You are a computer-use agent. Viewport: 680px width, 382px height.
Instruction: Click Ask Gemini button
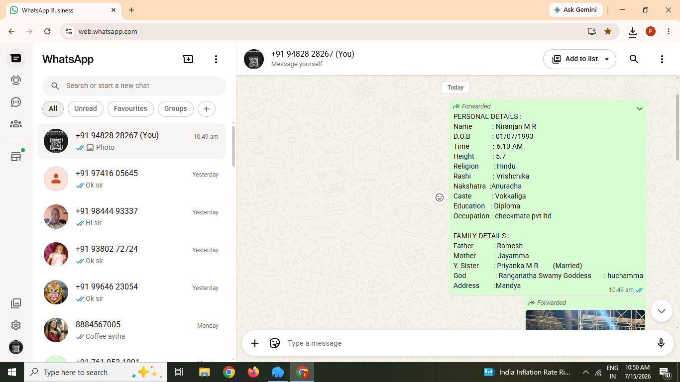pos(576,10)
